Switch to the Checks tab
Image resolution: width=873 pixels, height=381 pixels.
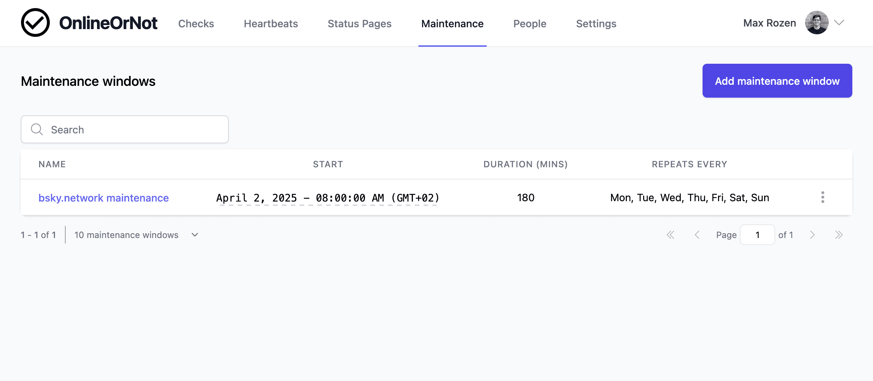(x=196, y=23)
